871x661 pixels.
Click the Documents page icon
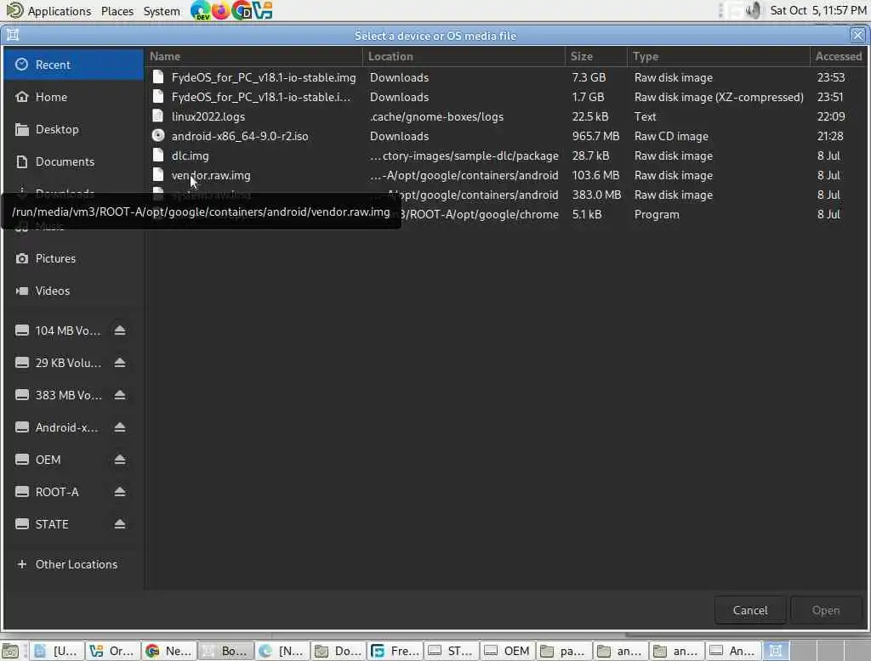(21, 161)
